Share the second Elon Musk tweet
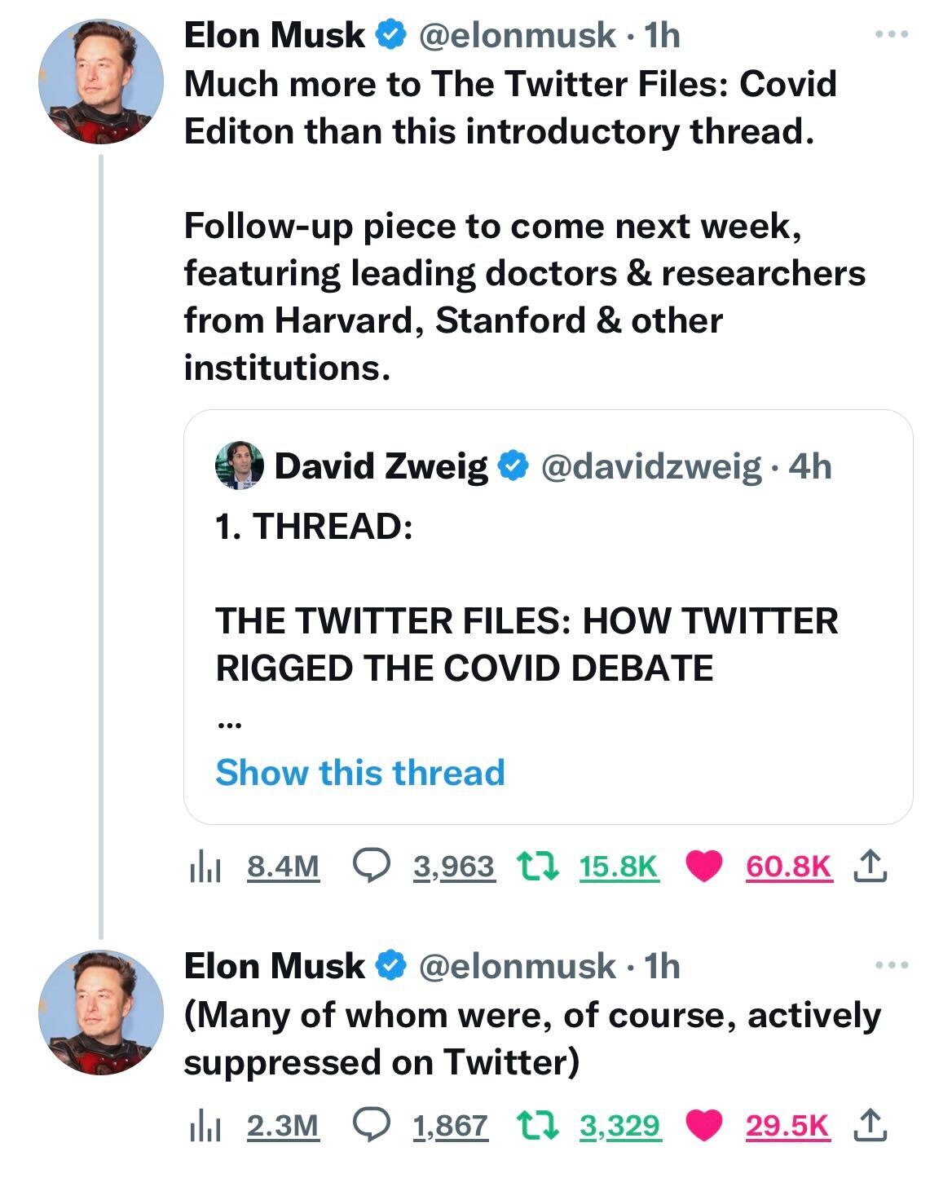Viewport: 952px width, 1178px height. click(x=871, y=1127)
